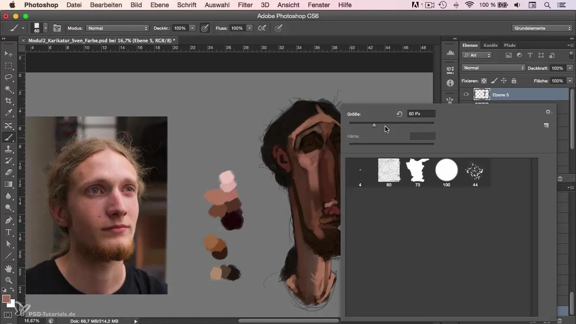Switch to the Kanäle tab

(490, 45)
